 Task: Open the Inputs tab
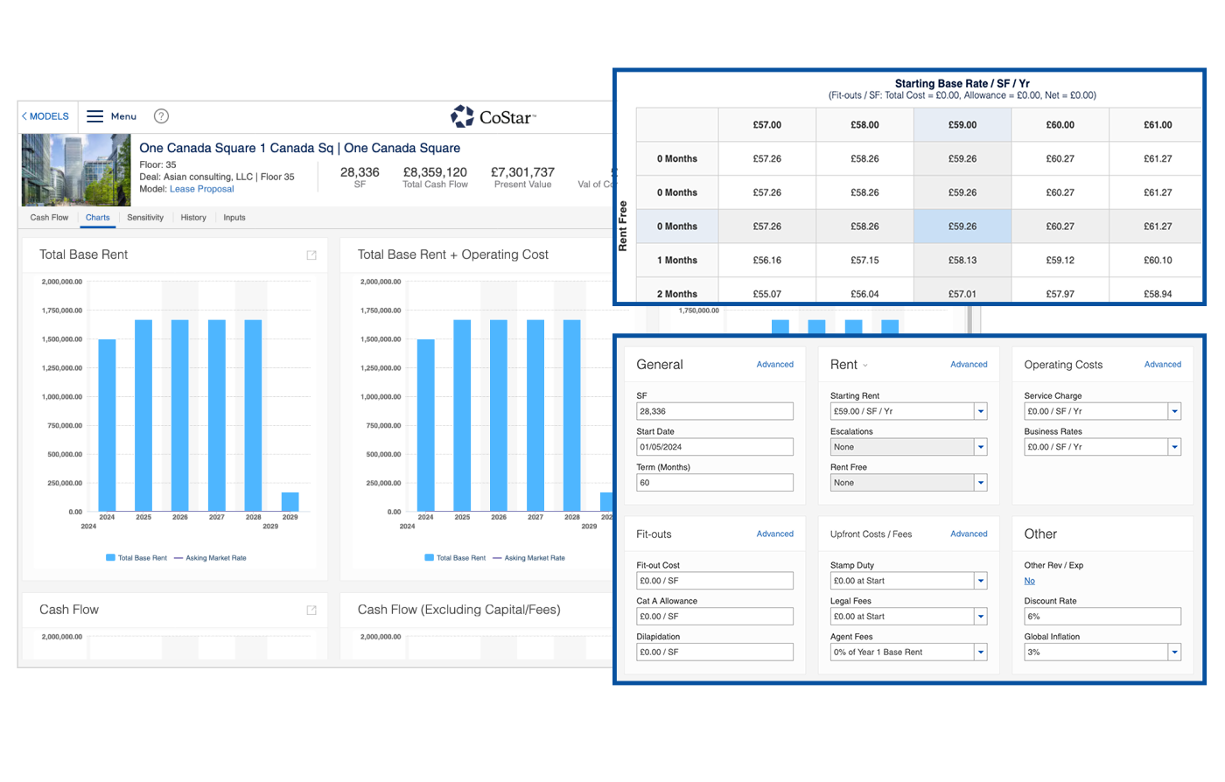234,218
